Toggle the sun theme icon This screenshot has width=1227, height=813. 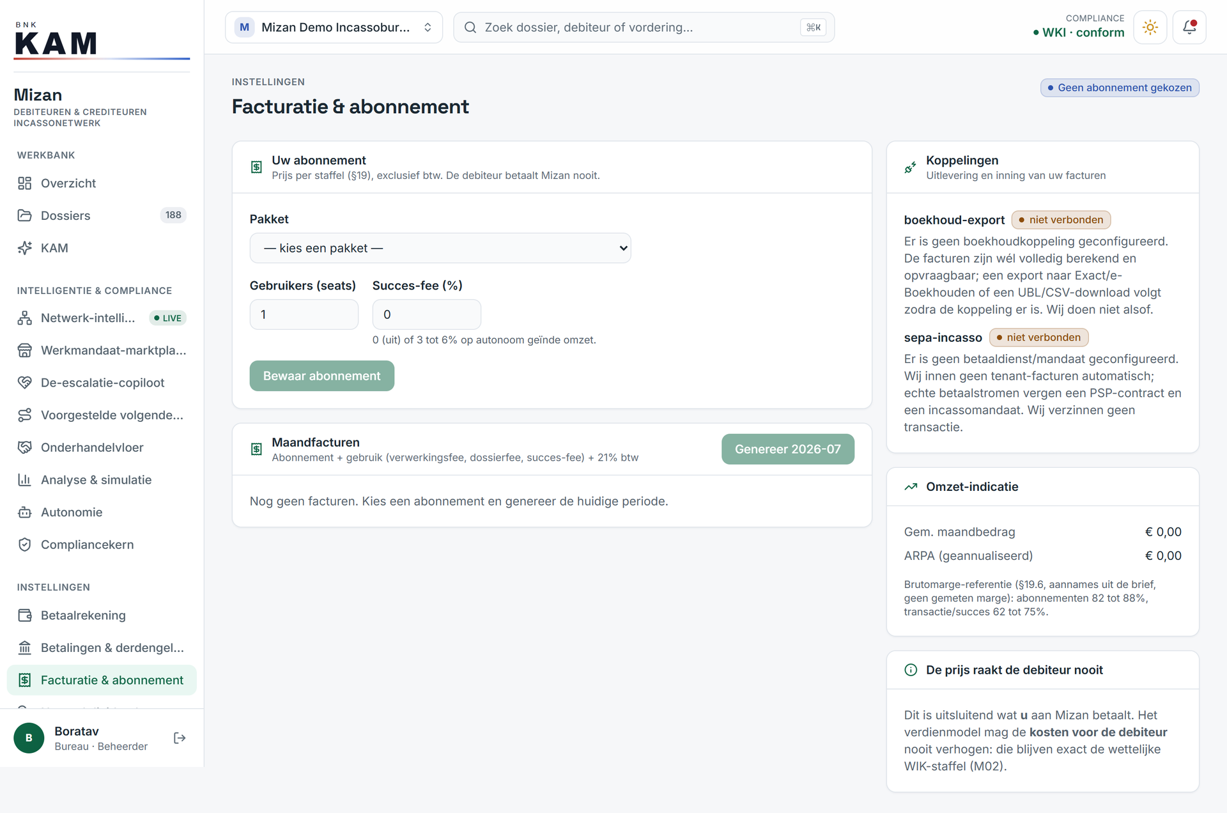[x=1150, y=27]
